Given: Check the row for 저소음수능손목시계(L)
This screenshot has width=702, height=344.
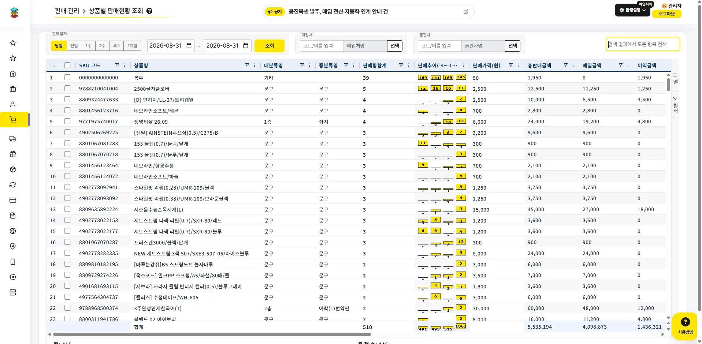Looking at the screenshot, I should coord(67,209).
